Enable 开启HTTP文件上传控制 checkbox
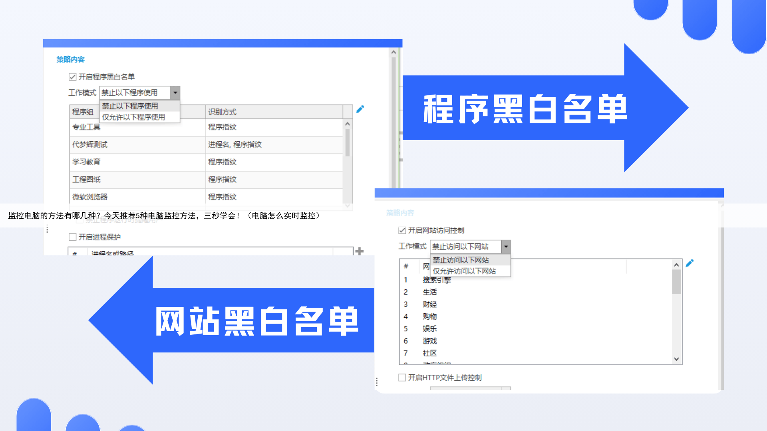 (402, 378)
